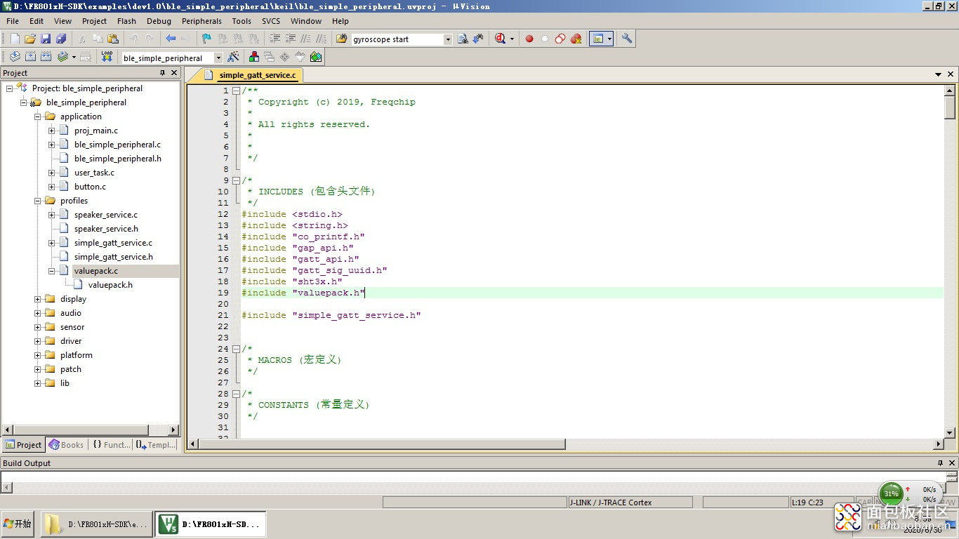Screen dimensions: 959x539
Task: Open the Project menu
Action: coord(94,21)
